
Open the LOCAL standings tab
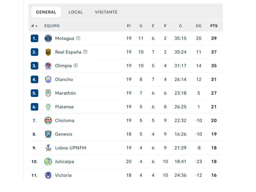point(76,12)
